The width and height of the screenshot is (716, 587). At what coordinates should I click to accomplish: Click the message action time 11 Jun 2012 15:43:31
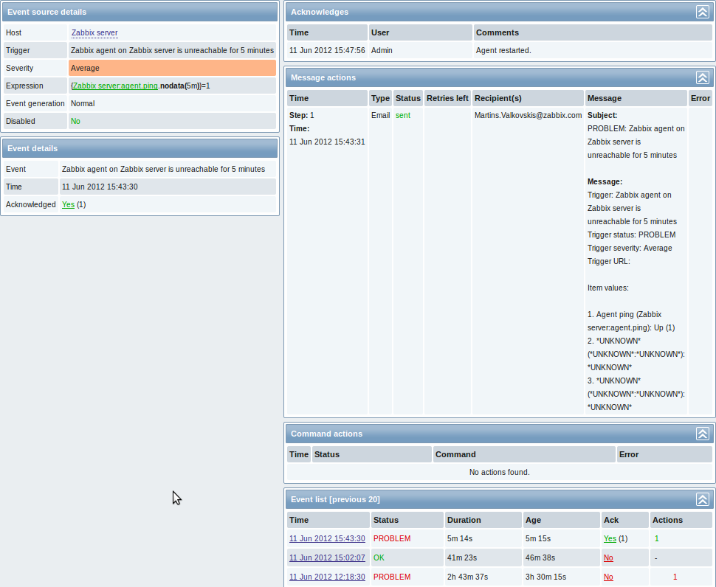[327, 142]
